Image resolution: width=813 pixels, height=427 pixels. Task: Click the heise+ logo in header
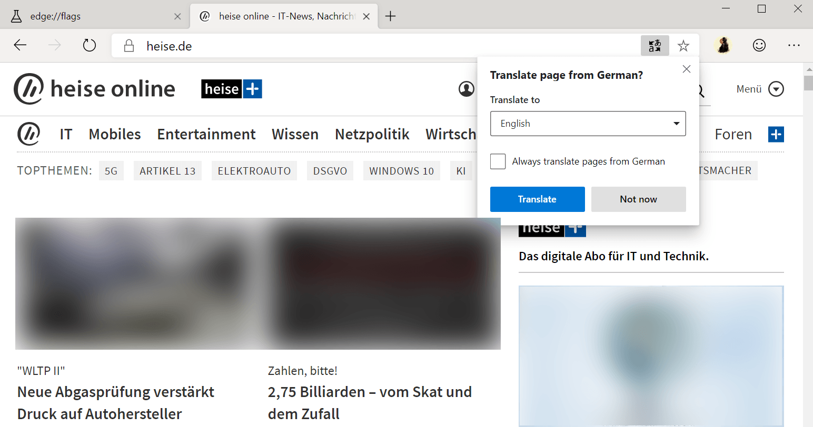point(232,89)
